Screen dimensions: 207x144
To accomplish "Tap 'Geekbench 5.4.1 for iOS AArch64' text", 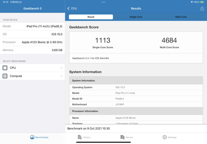I will (90, 58).
